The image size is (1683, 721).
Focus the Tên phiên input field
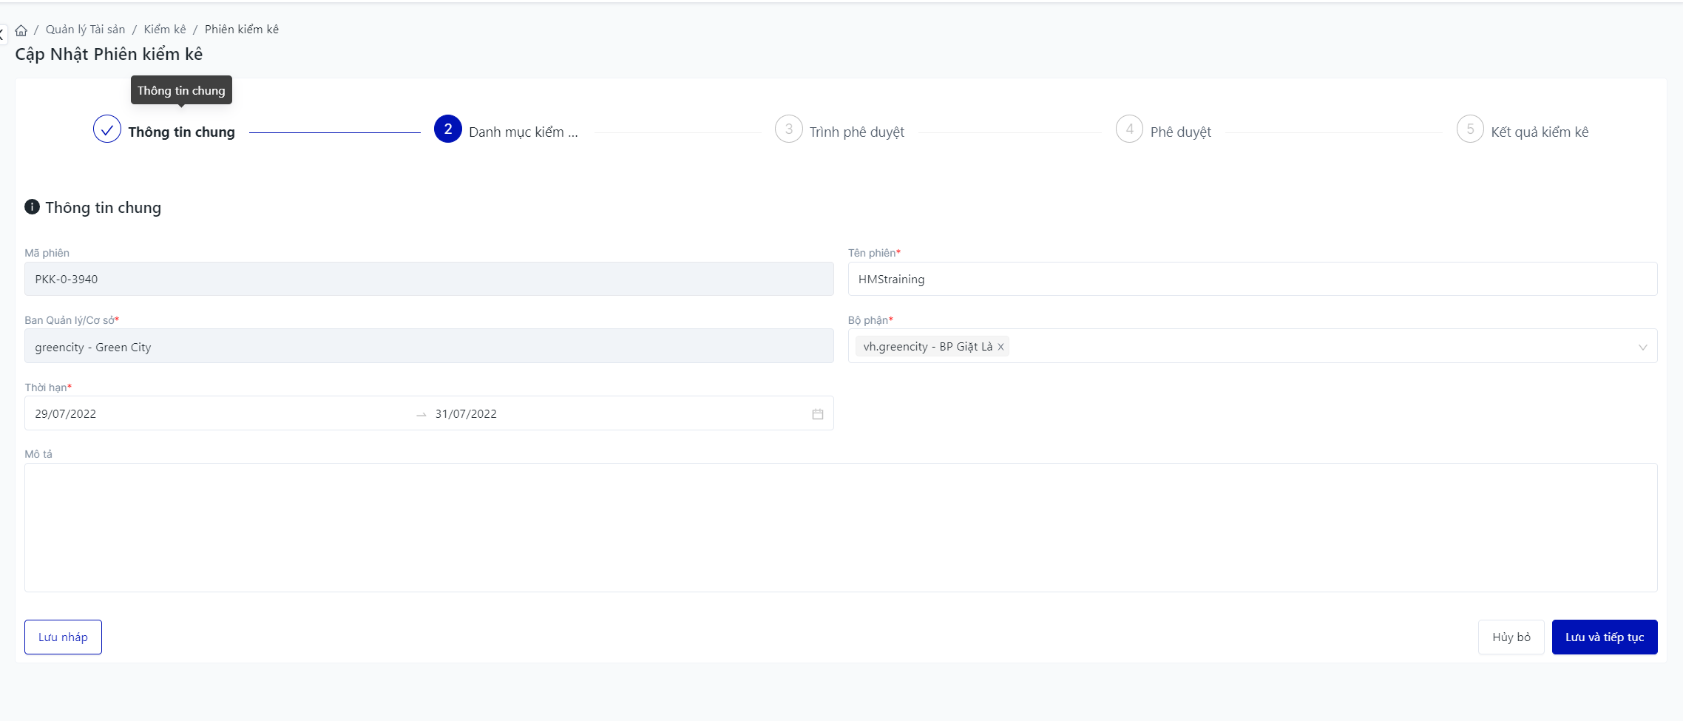[x=1251, y=280]
